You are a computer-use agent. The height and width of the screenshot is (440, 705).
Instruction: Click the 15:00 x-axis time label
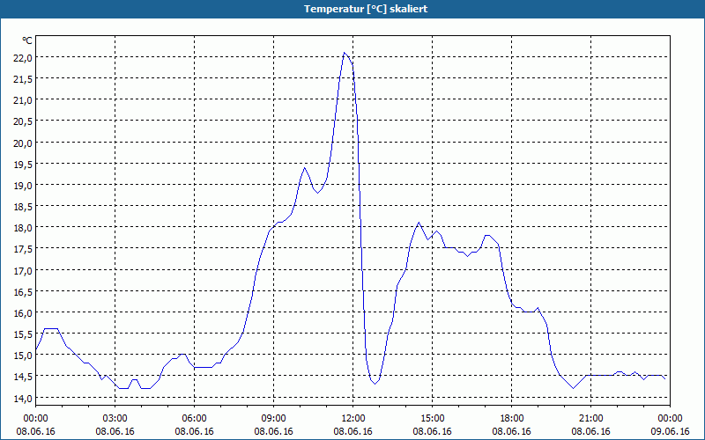[432, 418]
